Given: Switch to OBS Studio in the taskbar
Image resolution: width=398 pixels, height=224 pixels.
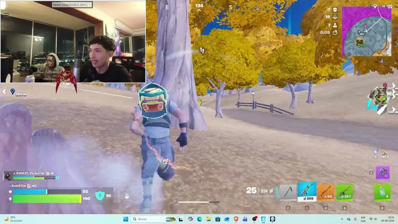Looking at the screenshot, I should pos(254,219).
